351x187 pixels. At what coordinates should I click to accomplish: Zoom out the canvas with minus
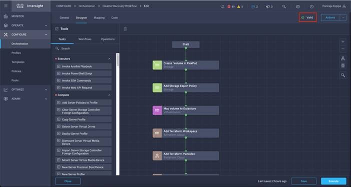pyautogui.click(x=342, y=49)
